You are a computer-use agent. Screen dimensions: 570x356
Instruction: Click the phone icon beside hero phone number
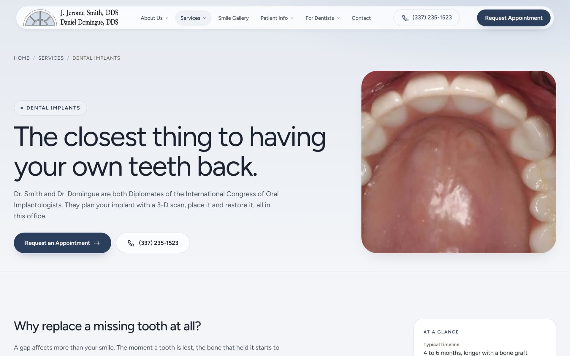[131, 243]
